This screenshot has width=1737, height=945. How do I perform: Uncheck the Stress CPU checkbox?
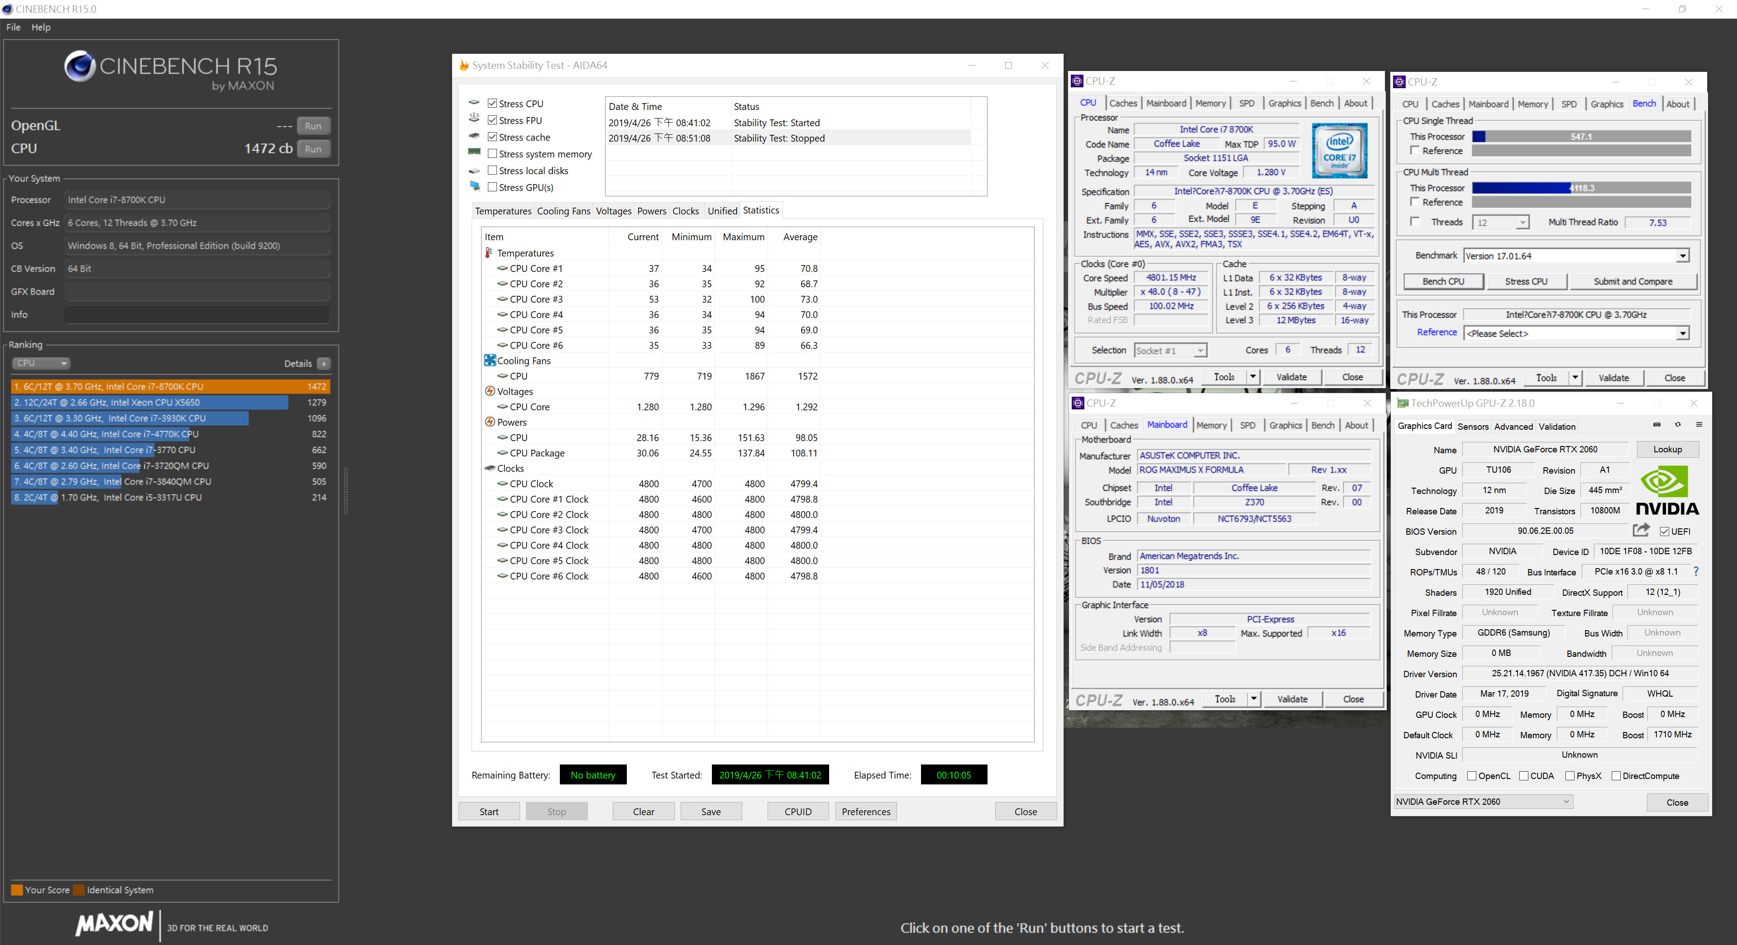pos(492,103)
